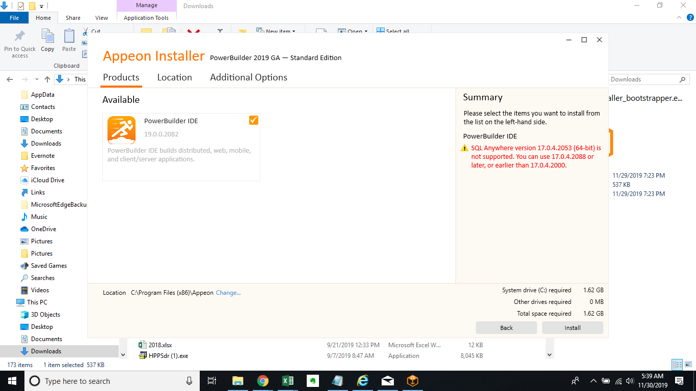The width and height of the screenshot is (696, 391).
Task: Click the Appeon installer taskbar icon
Action: point(412,381)
